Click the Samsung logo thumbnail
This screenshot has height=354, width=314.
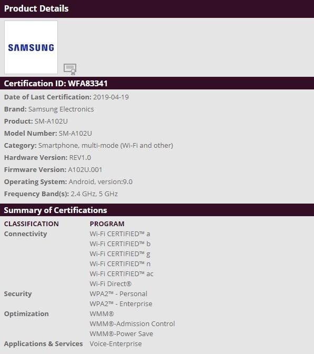pyautogui.click(x=31, y=47)
